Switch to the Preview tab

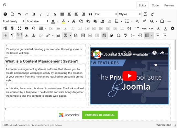click(169, 5)
